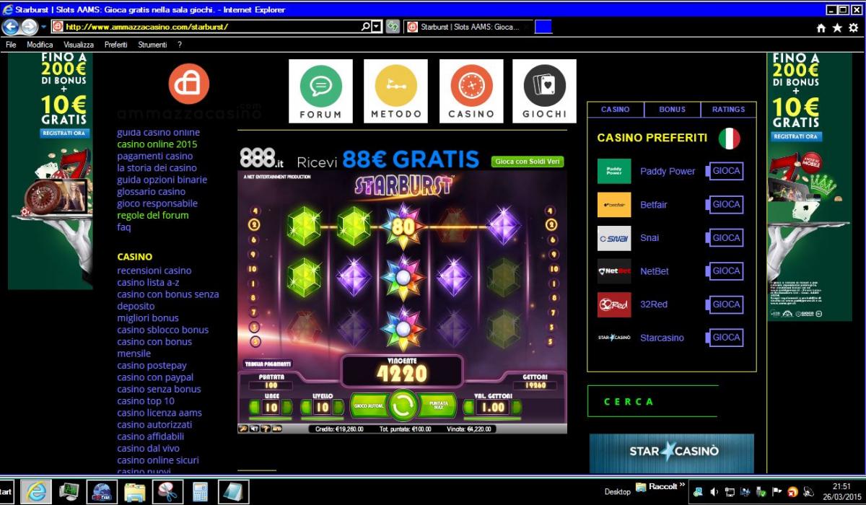The width and height of the screenshot is (866, 505).
Task: Decrease Linee with the left green arrow
Action: point(254,408)
